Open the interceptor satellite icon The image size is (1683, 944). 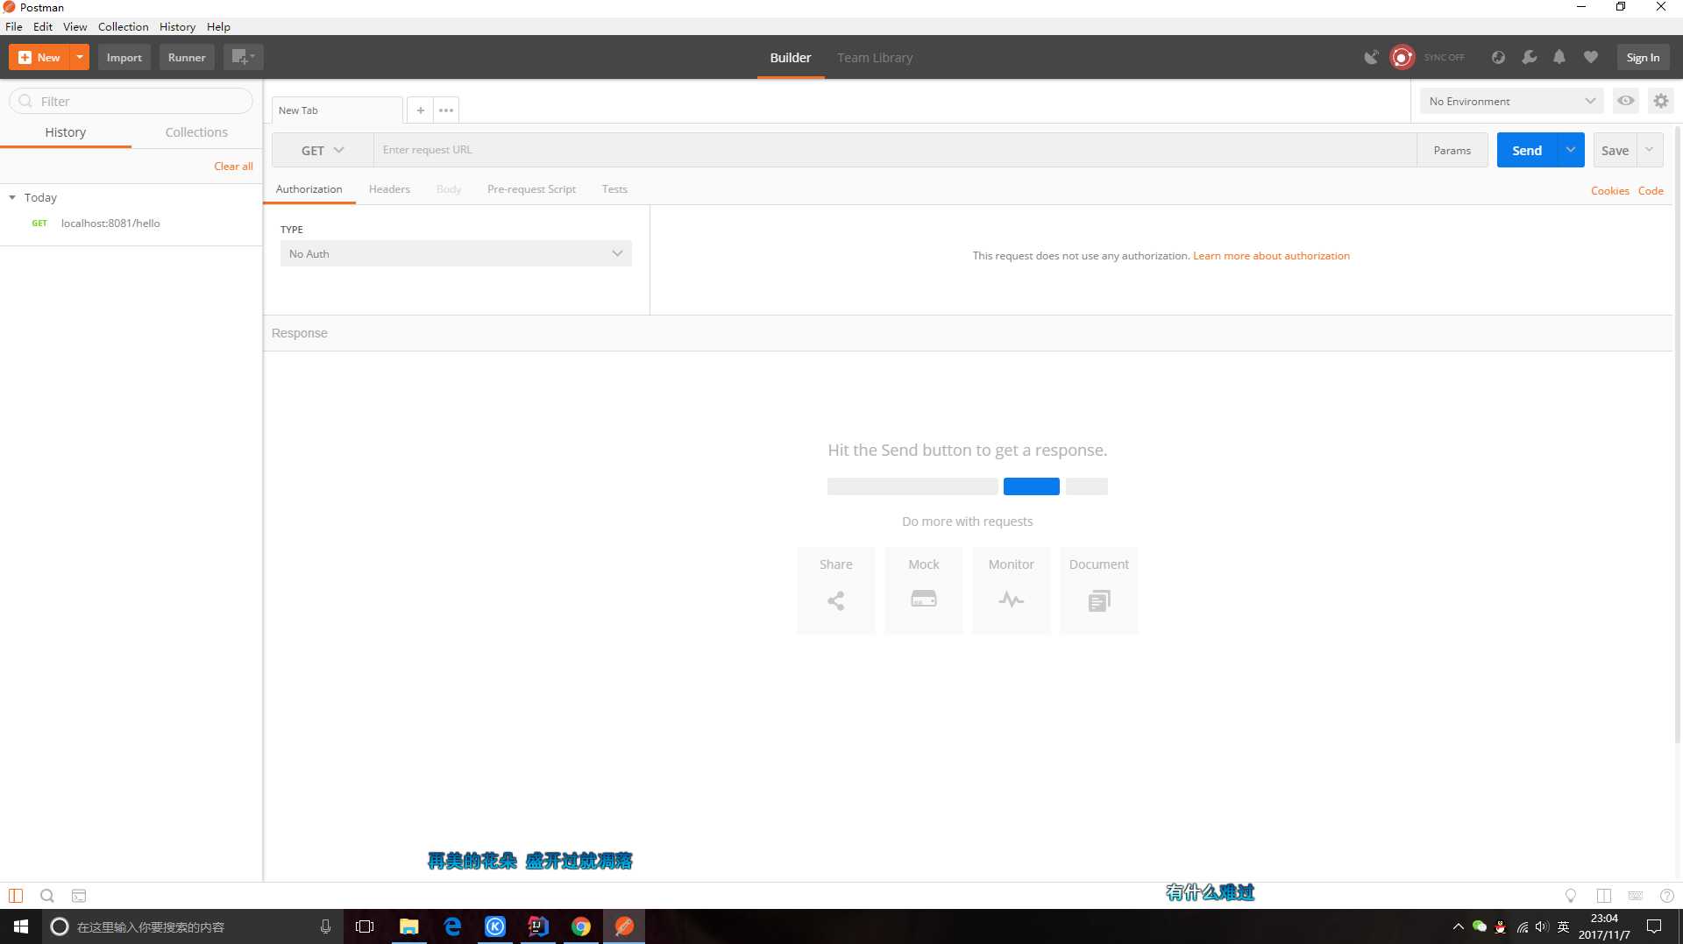coord(1371,57)
